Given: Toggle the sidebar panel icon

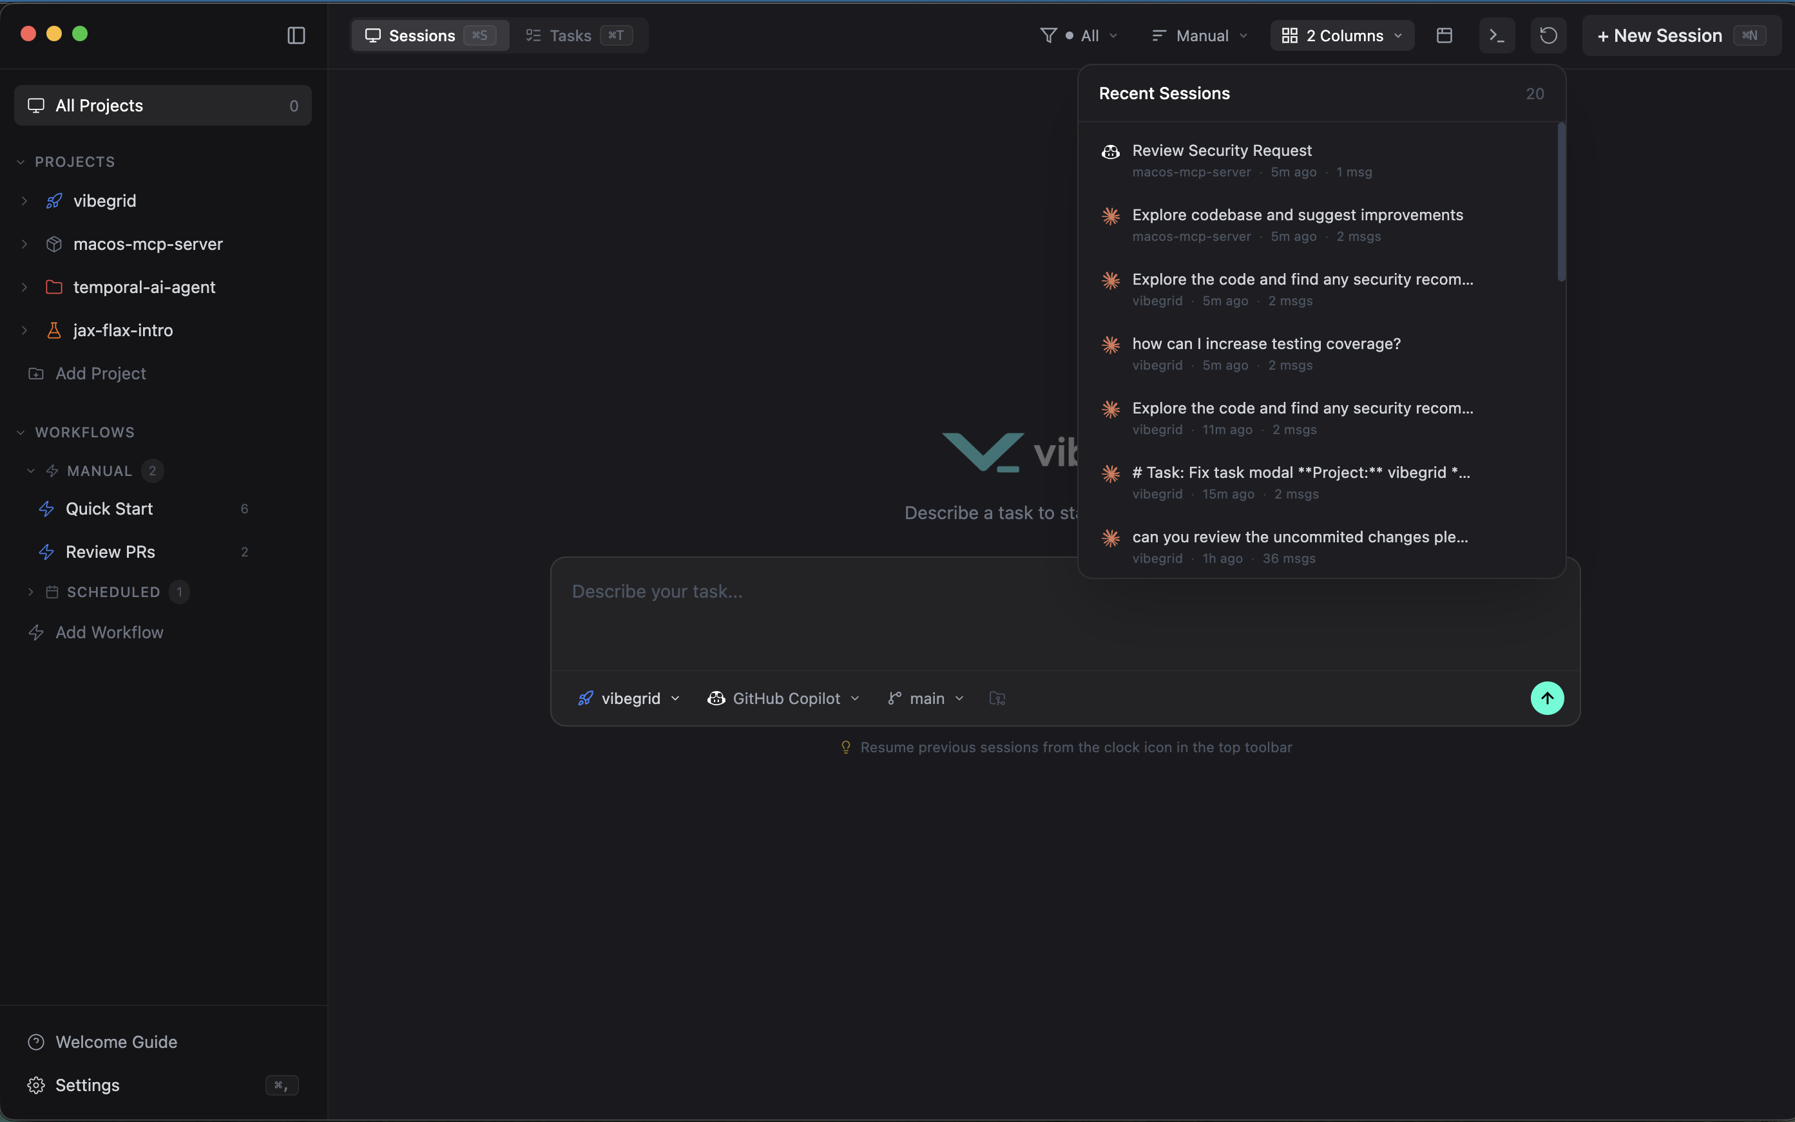Looking at the screenshot, I should (x=296, y=35).
